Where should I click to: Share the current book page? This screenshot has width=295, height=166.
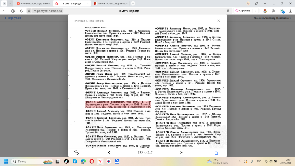216,152
